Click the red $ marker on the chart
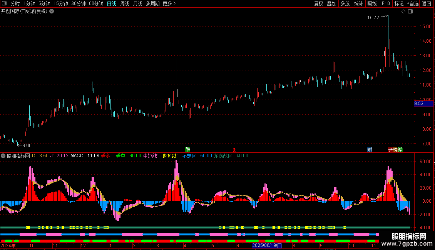Viewport: 435px width, 250px height. pos(234,150)
